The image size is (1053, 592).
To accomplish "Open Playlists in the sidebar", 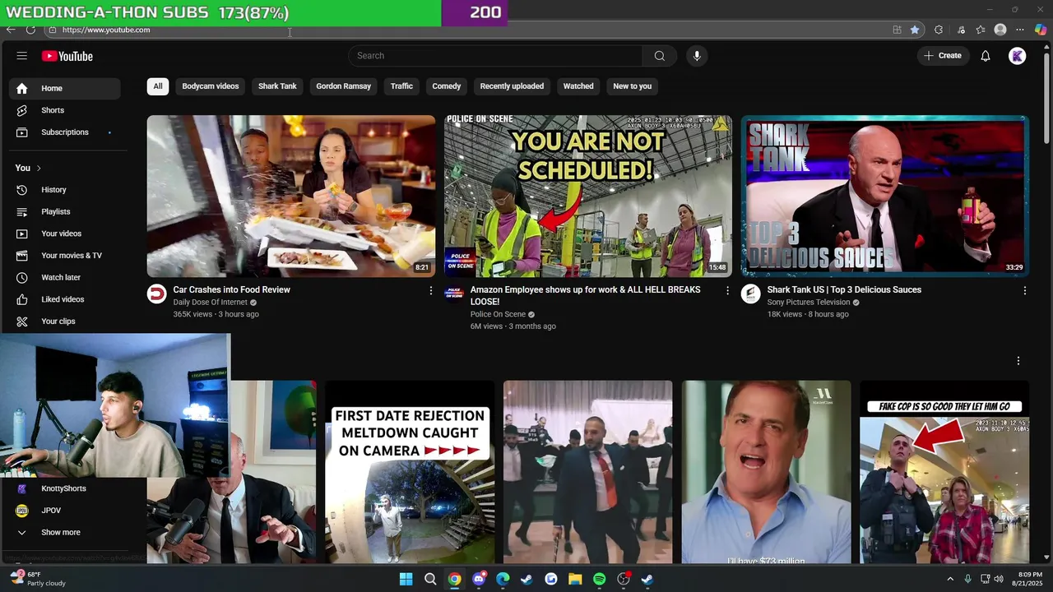I will [x=65, y=211].
